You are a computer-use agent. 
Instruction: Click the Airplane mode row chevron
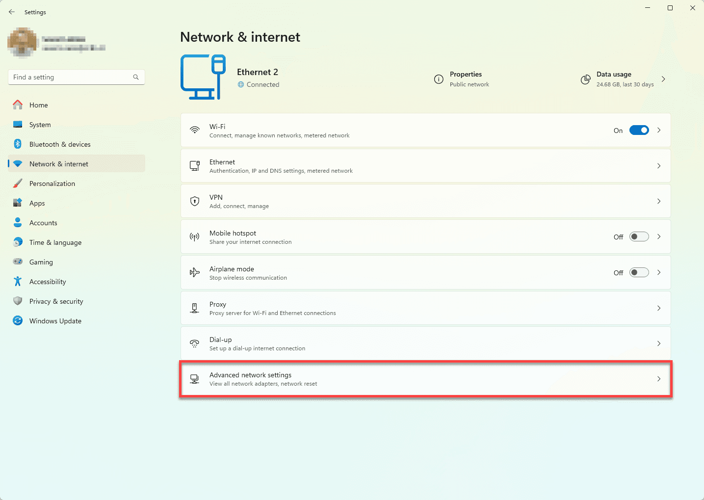click(x=659, y=272)
